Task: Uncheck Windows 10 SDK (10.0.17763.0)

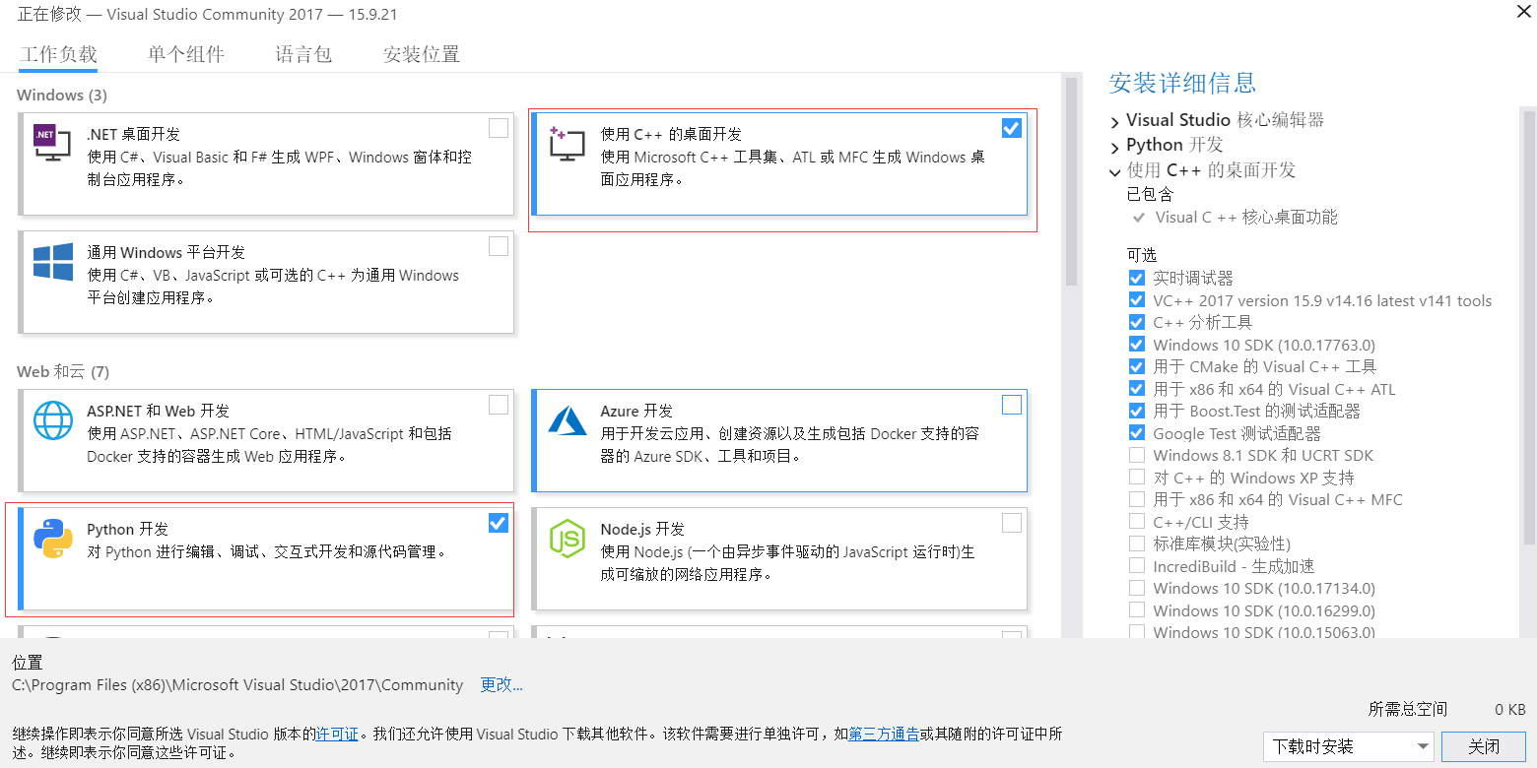Action: pos(1137,345)
